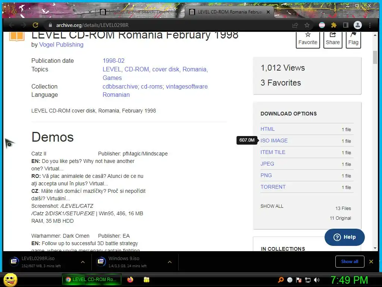Open the round striped extension icon in the toolbar
Image resolution: width=382 pixels, height=287 pixels.
322,25
